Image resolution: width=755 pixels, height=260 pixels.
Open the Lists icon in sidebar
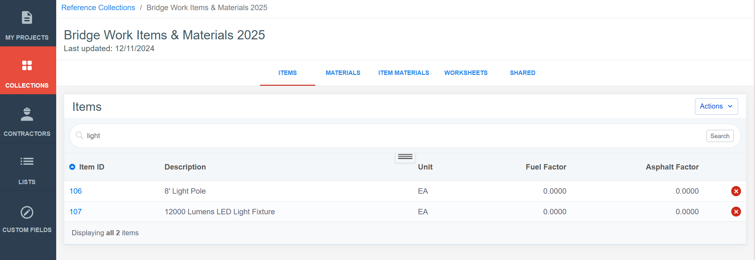click(x=27, y=161)
